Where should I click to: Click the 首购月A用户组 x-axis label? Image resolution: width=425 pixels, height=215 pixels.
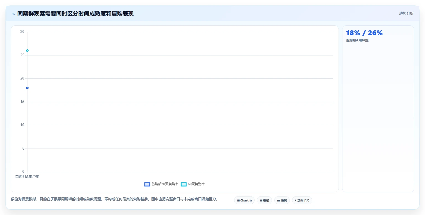coord(27,177)
